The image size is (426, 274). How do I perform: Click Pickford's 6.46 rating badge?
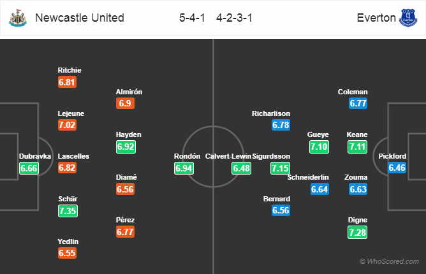click(x=396, y=168)
